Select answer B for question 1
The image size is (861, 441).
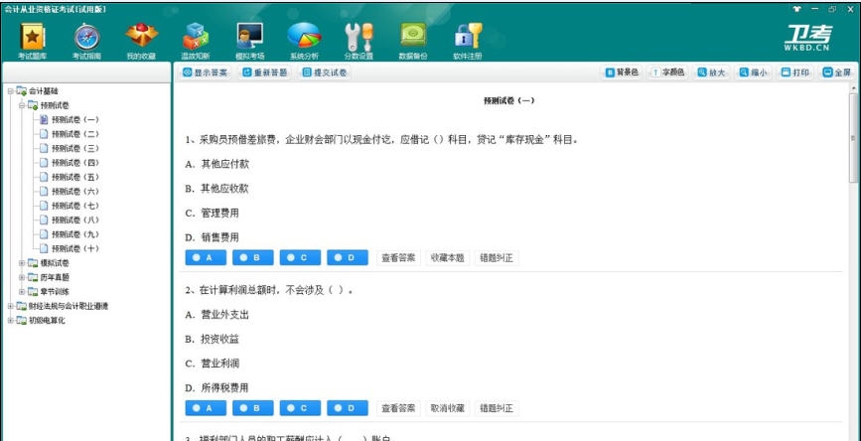[x=253, y=257]
